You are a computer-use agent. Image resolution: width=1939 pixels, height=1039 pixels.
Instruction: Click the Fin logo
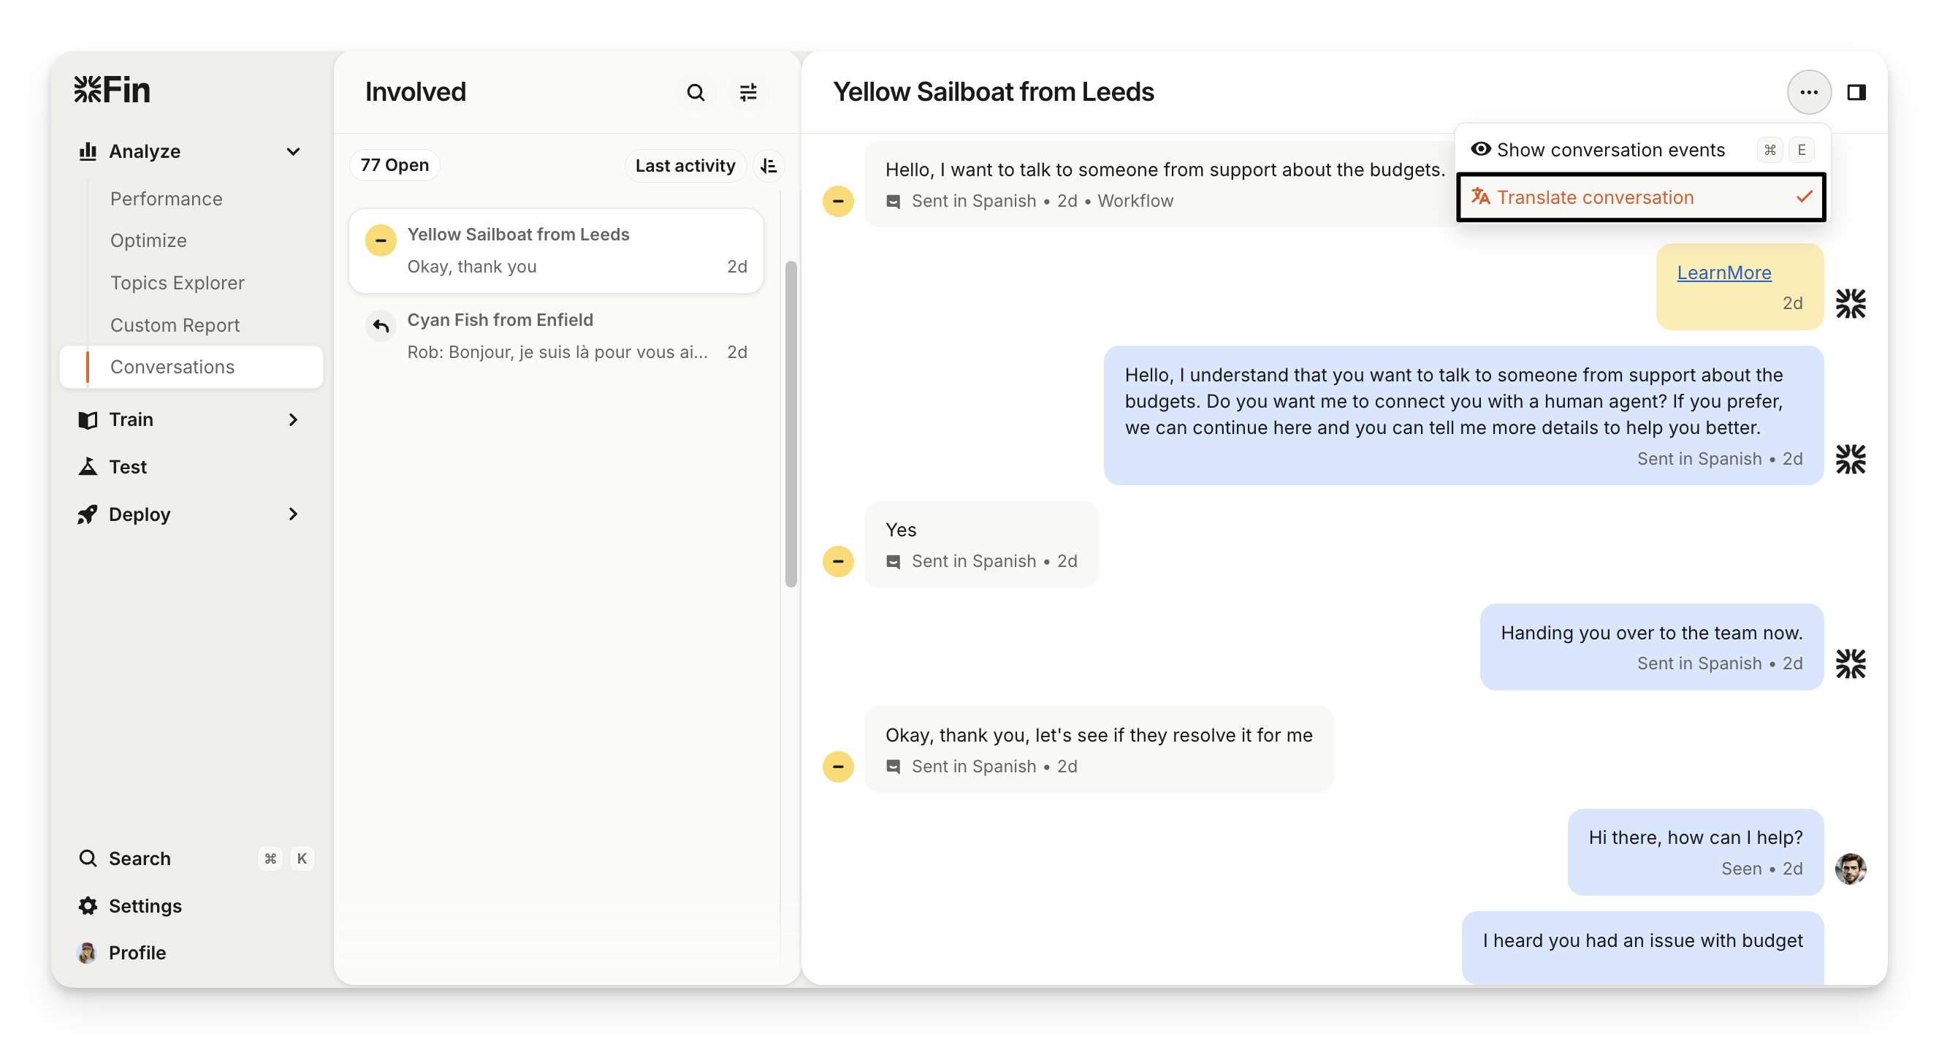(x=113, y=90)
